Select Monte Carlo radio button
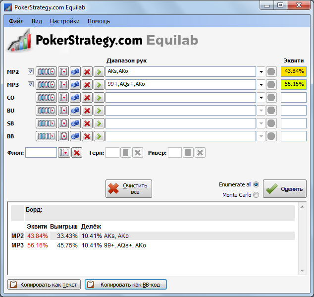 (x=256, y=195)
